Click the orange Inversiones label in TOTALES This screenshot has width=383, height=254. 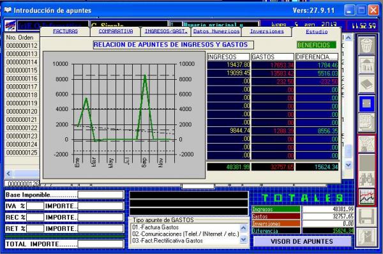(276, 224)
